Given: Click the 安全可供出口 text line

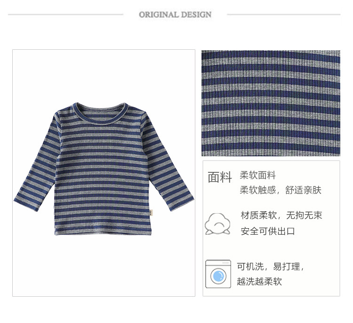Looking at the screenshot, I should [268, 231].
